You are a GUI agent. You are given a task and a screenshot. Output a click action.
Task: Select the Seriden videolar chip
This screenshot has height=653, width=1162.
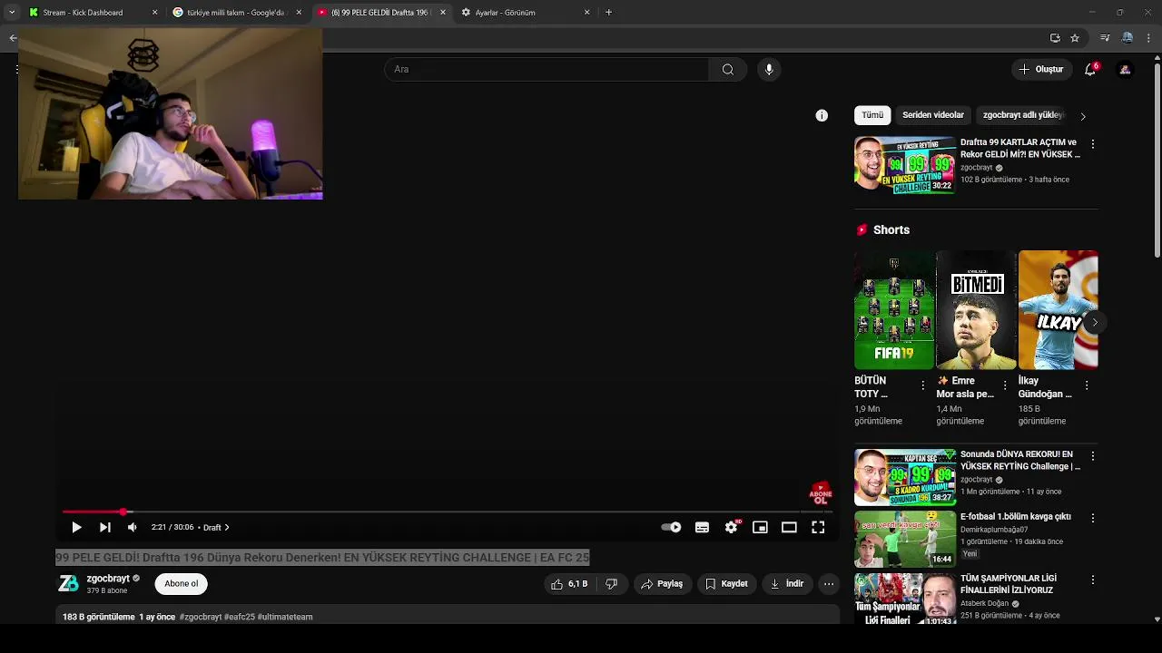933,115
